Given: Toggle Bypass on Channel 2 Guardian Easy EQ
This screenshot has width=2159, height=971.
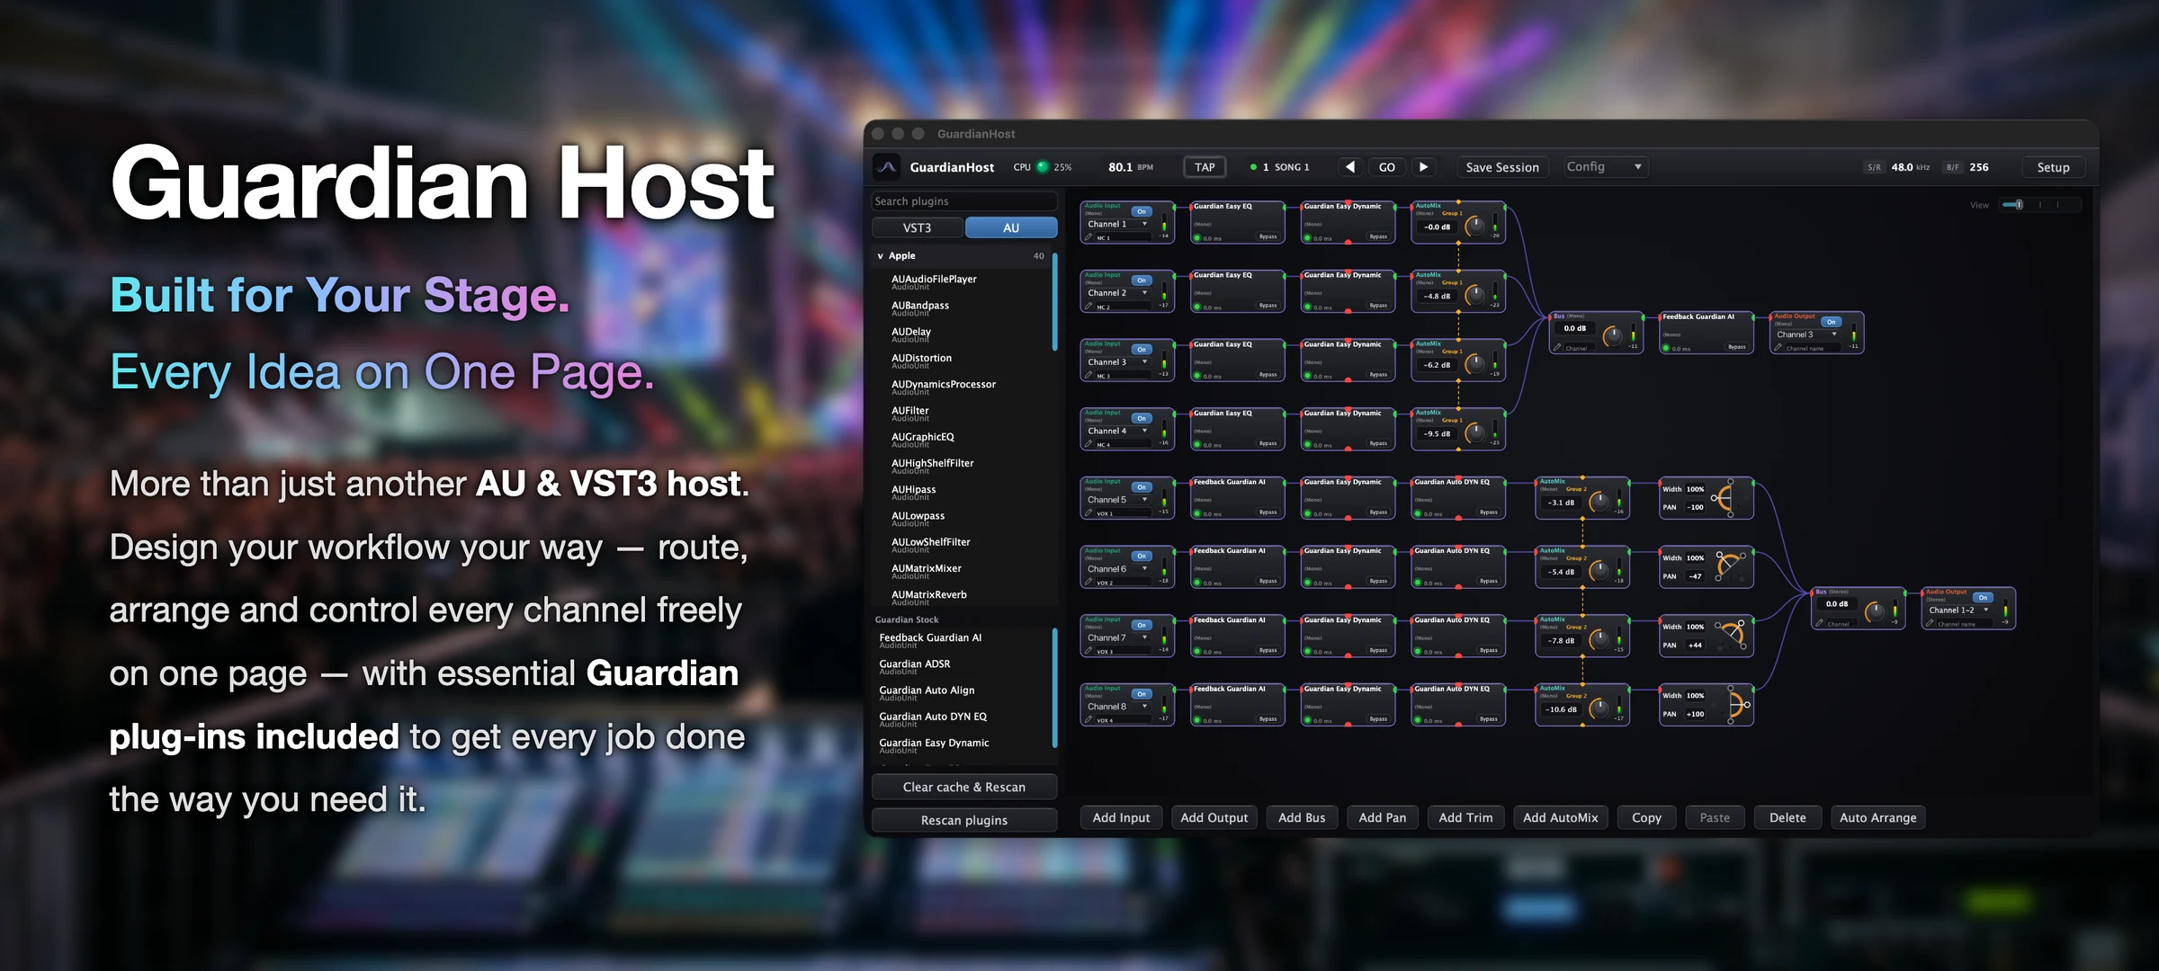Looking at the screenshot, I should (x=1268, y=306).
